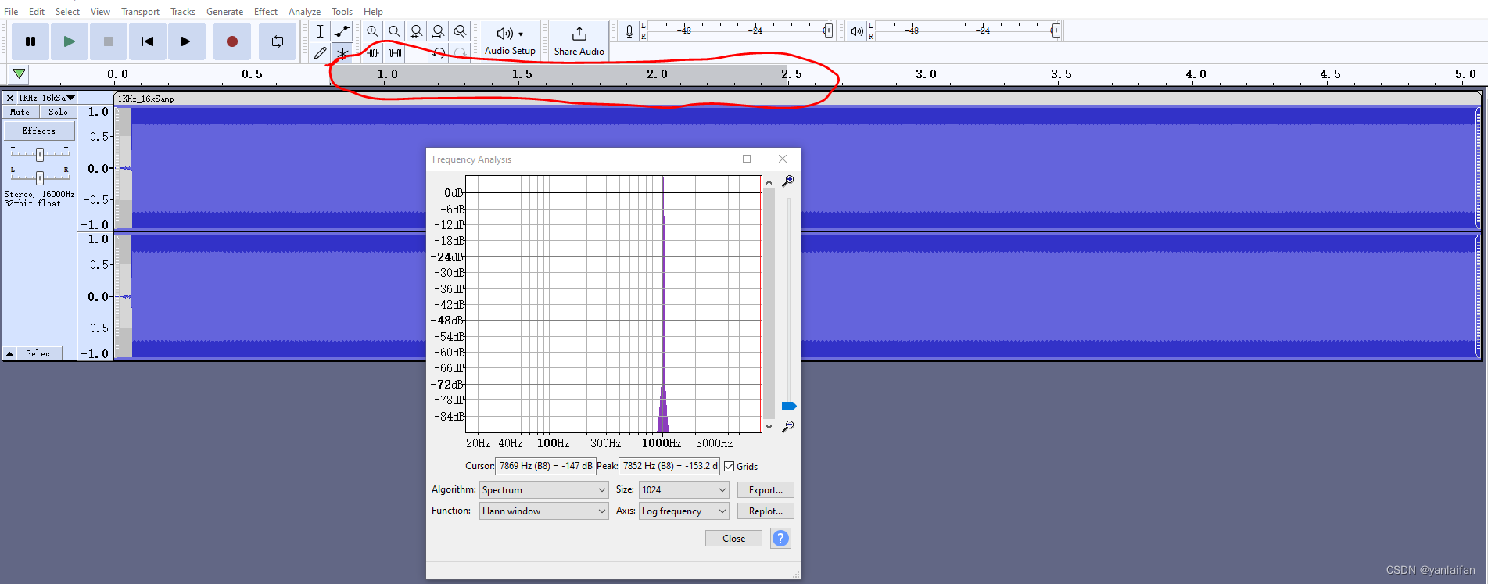Open the Edit menu
Viewport: 1488px width, 584px height.
coord(37,11)
